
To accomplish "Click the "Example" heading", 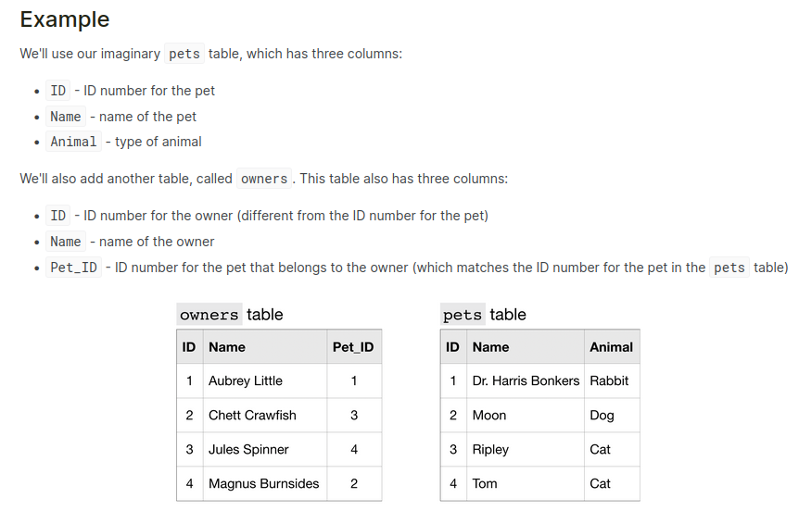I will pyautogui.click(x=65, y=19).
